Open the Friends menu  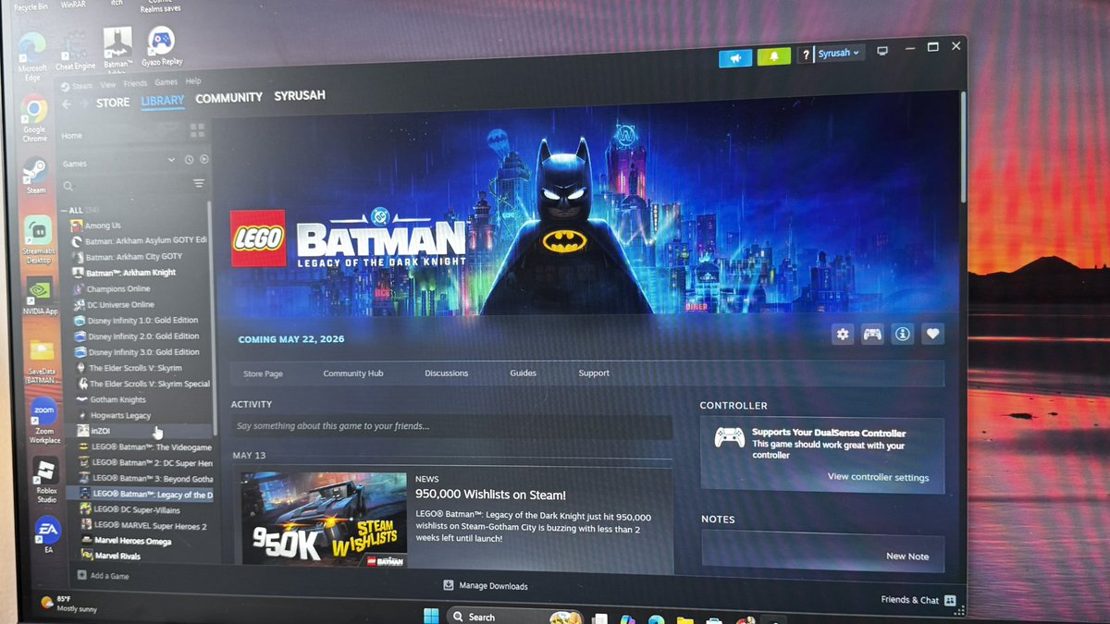point(135,84)
